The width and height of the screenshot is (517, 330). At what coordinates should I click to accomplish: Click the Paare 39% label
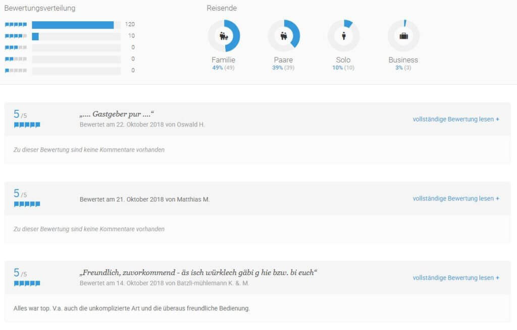pos(283,68)
